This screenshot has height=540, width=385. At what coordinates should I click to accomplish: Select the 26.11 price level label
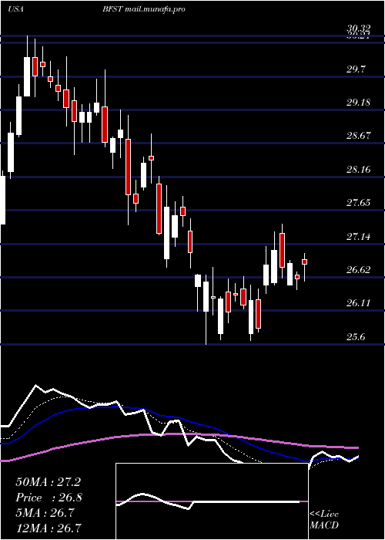(358, 303)
